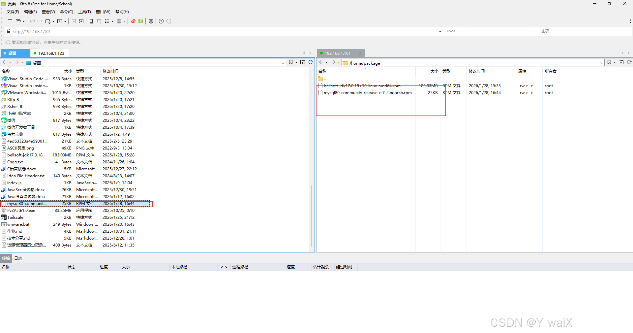Open the 编辑(E) menu

click(31, 12)
